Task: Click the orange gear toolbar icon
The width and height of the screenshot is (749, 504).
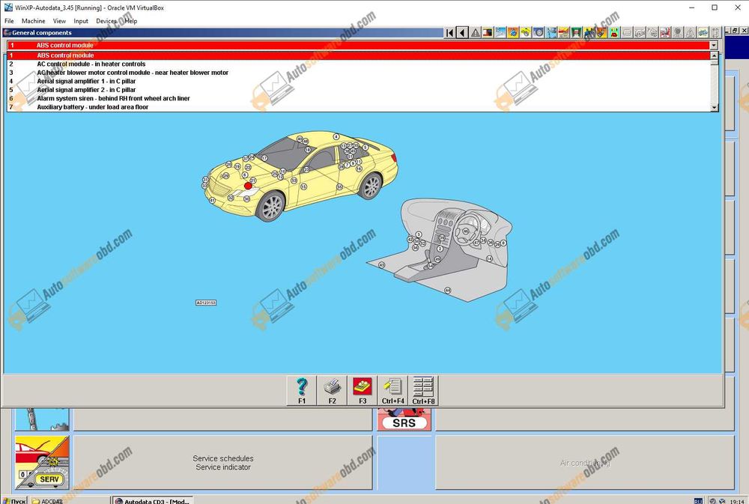Action: pos(513,32)
